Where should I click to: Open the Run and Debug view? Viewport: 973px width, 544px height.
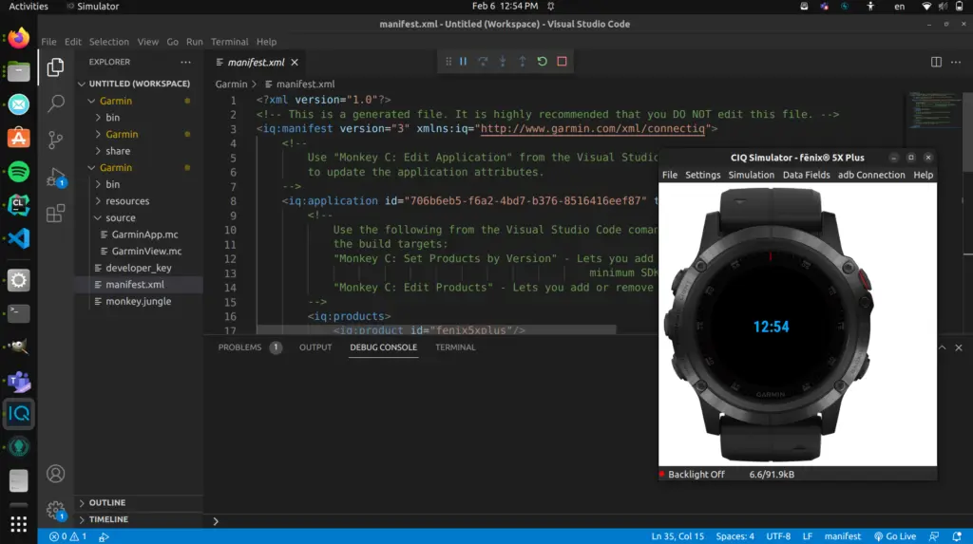pyautogui.click(x=55, y=178)
